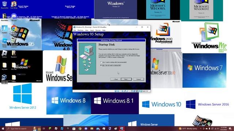The height and width of the screenshot is (131, 234).
Task: Open the Roblox icon on the taskbar
Action: coord(56,128)
